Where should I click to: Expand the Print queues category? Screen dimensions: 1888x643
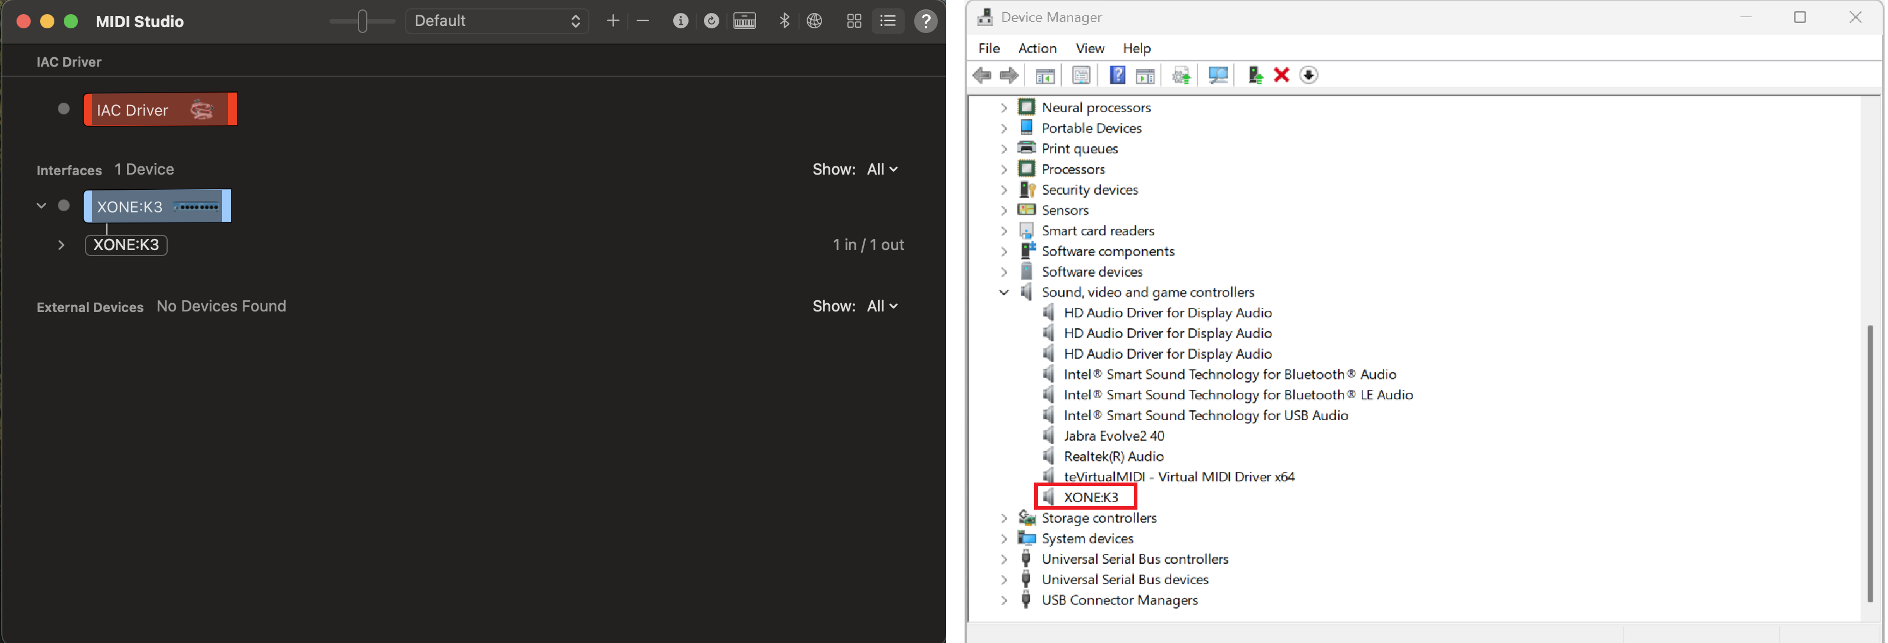click(x=1004, y=149)
